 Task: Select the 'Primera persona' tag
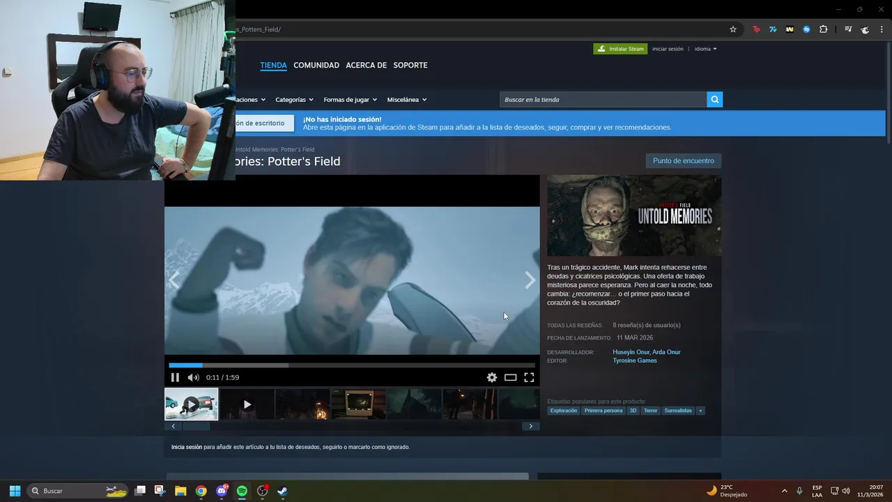point(603,411)
